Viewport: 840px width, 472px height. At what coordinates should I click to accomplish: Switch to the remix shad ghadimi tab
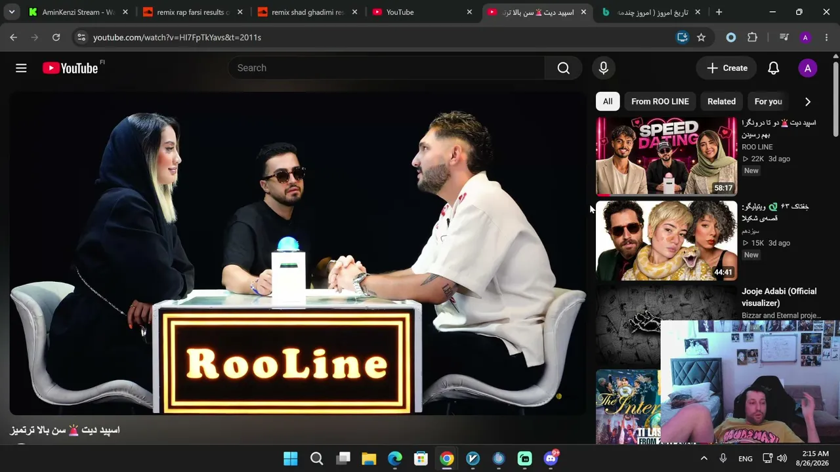coord(307,12)
